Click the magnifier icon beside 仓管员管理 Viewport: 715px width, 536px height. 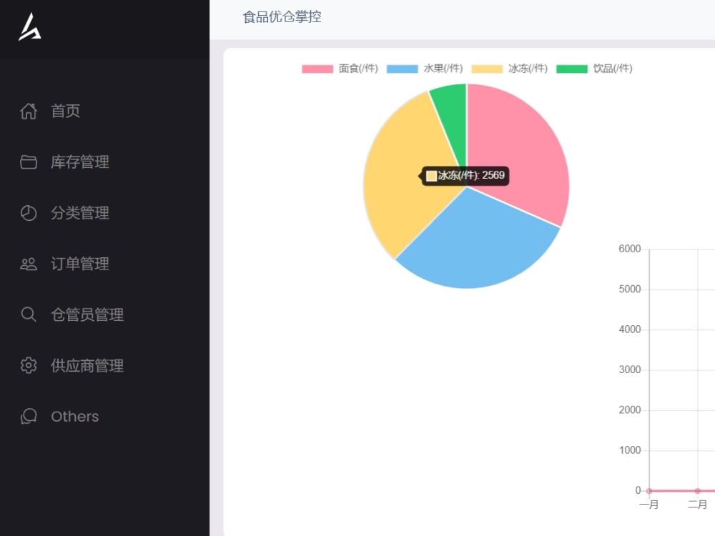click(29, 314)
